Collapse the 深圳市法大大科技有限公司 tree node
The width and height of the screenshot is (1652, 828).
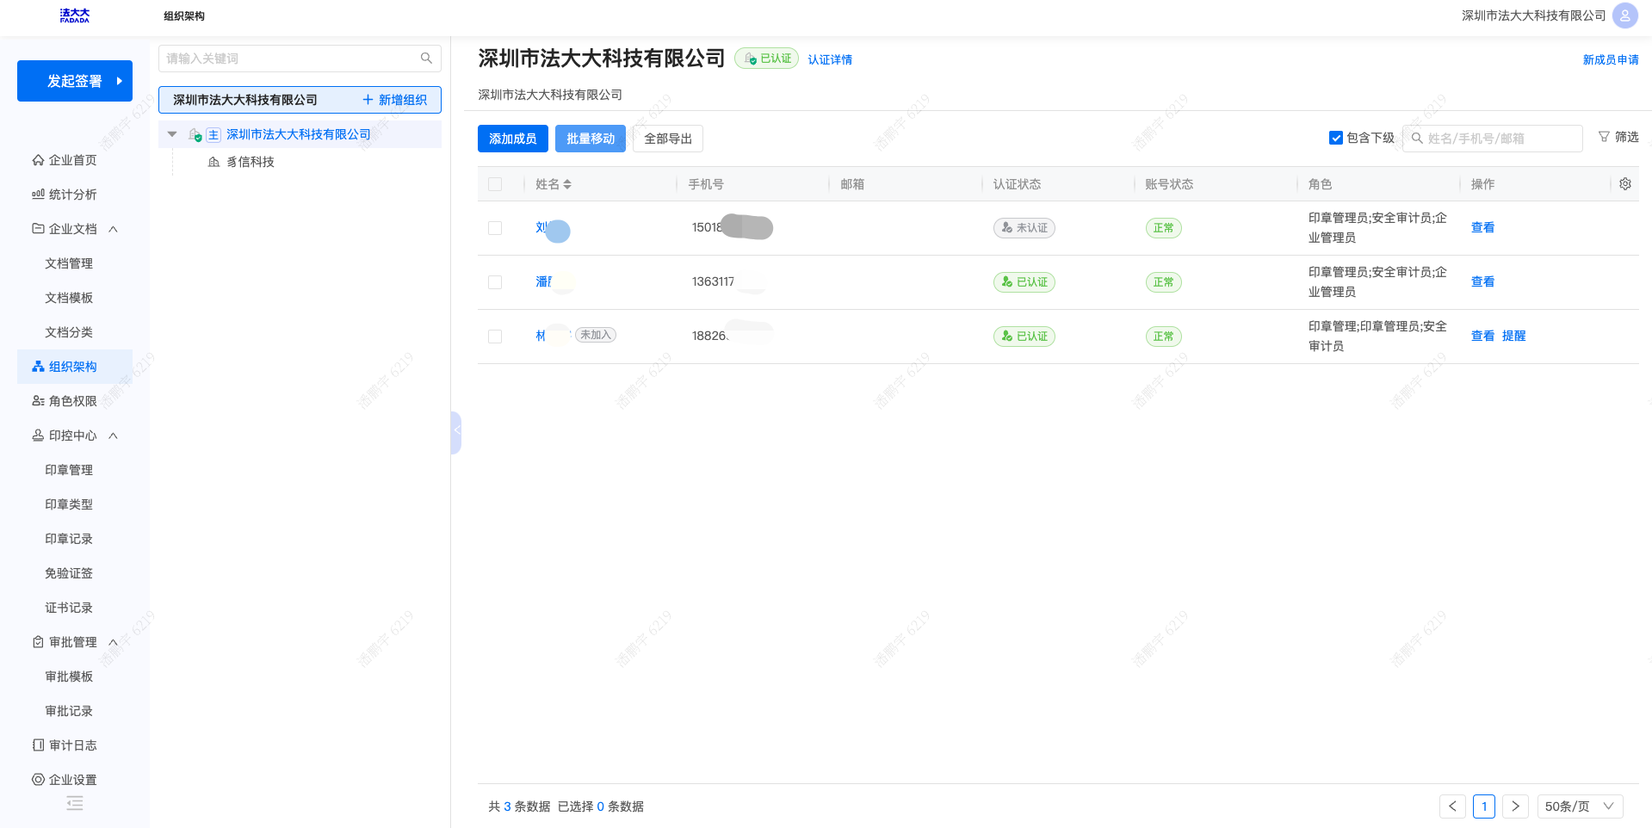click(172, 134)
